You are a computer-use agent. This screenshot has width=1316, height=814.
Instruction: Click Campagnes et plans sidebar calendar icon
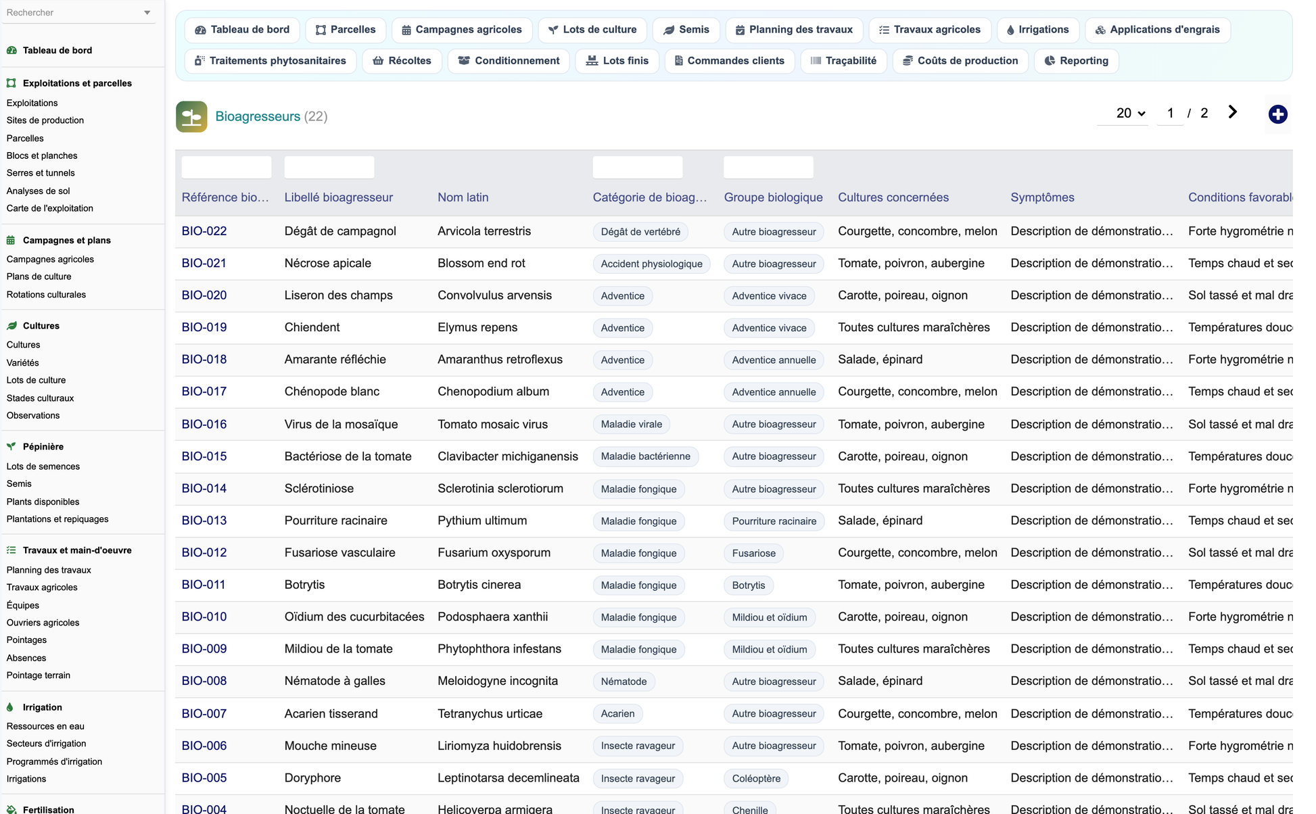[x=11, y=240]
